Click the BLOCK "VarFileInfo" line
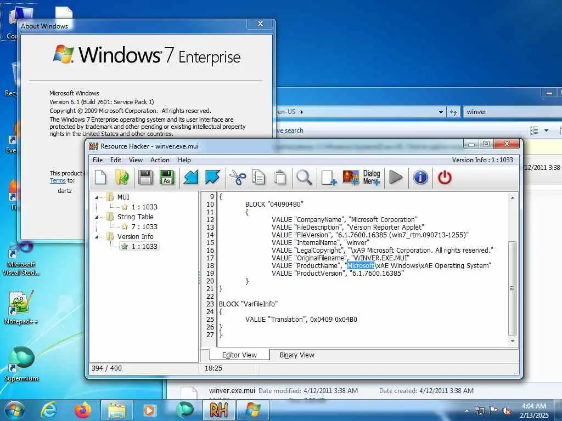562x421 pixels. tap(249, 304)
